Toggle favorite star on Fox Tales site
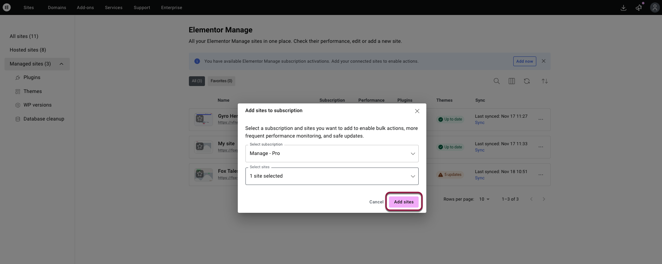 [200, 174]
